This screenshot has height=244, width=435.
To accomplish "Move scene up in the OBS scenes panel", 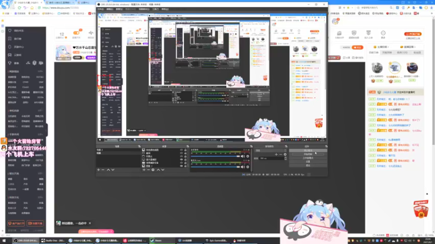I will [108, 170].
